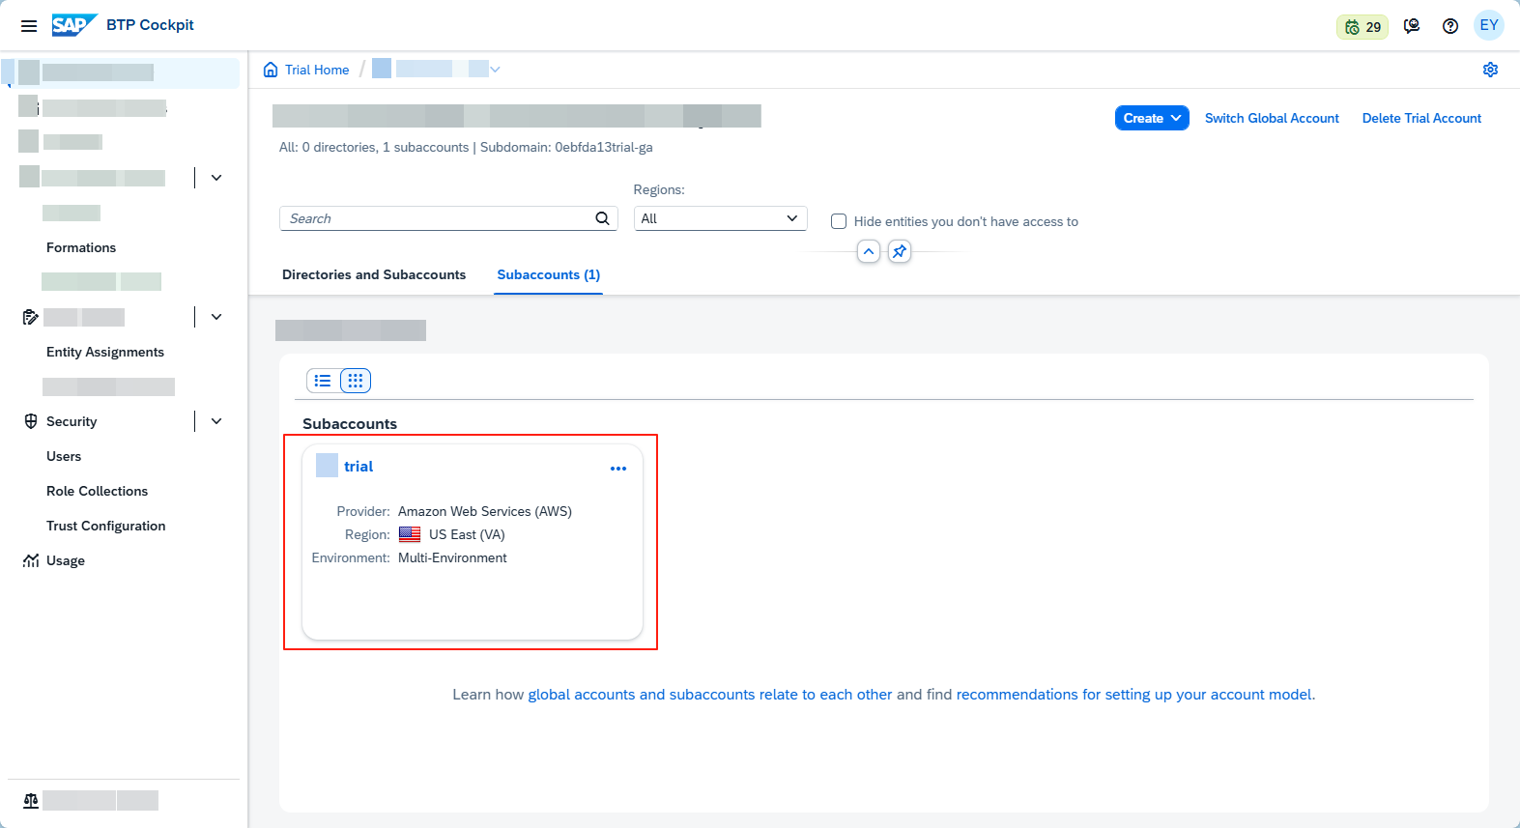
Task: Click the search magnifier icon
Action: 602,218
